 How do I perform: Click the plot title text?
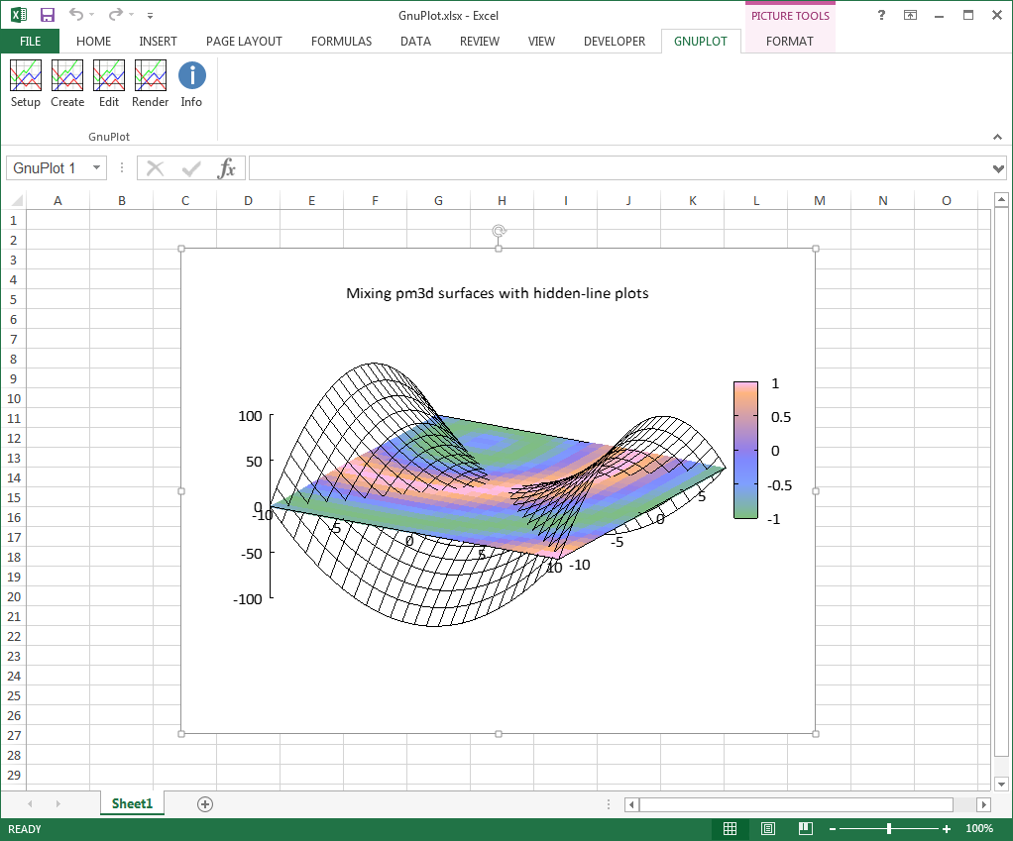click(498, 293)
